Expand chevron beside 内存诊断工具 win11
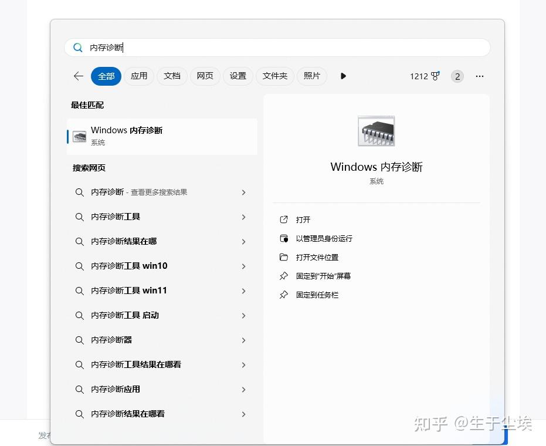Image resolution: width=546 pixels, height=446 pixels. coord(243,291)
